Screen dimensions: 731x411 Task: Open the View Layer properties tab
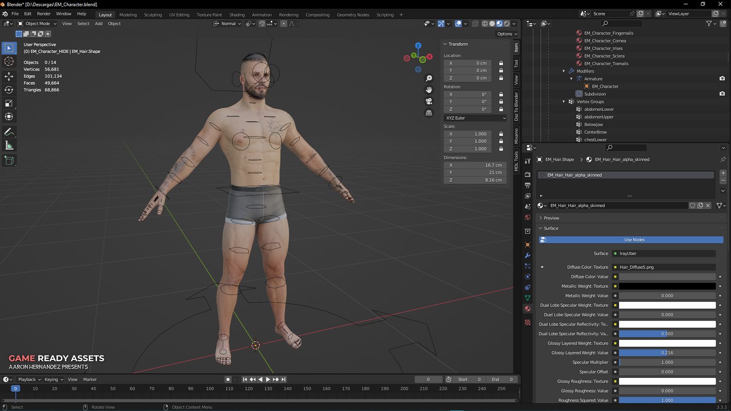click(528, 196)
